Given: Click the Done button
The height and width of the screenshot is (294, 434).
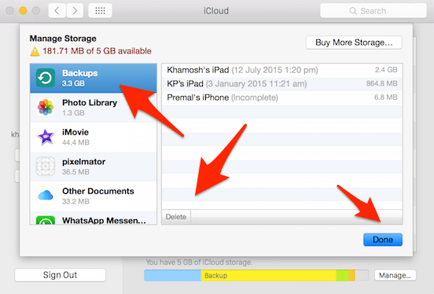Looking at the screenshot, I should click(x=383, y=240).
